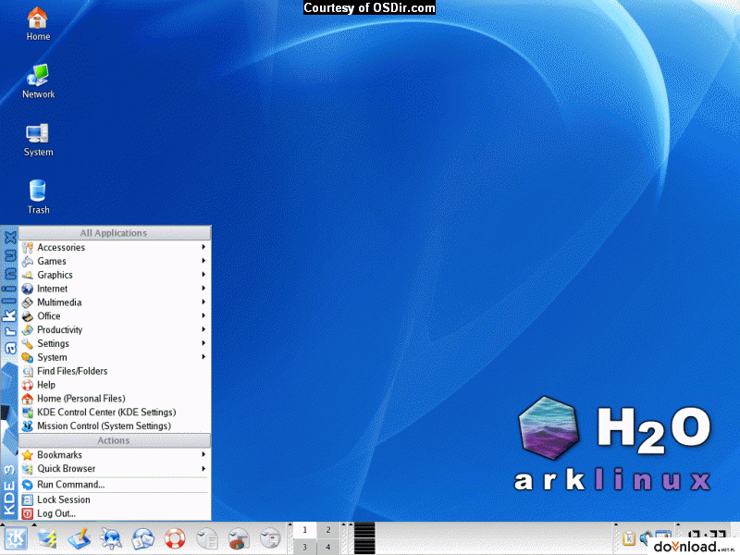The image size is (740, 555).
Task: Launch the Konqueror globe-and-gear icon in the panel
Action: click(111, 538)
